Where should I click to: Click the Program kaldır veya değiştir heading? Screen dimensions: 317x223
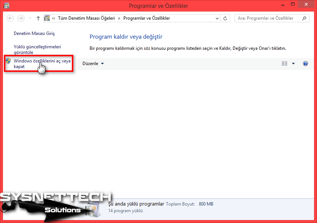pos(126,37)
